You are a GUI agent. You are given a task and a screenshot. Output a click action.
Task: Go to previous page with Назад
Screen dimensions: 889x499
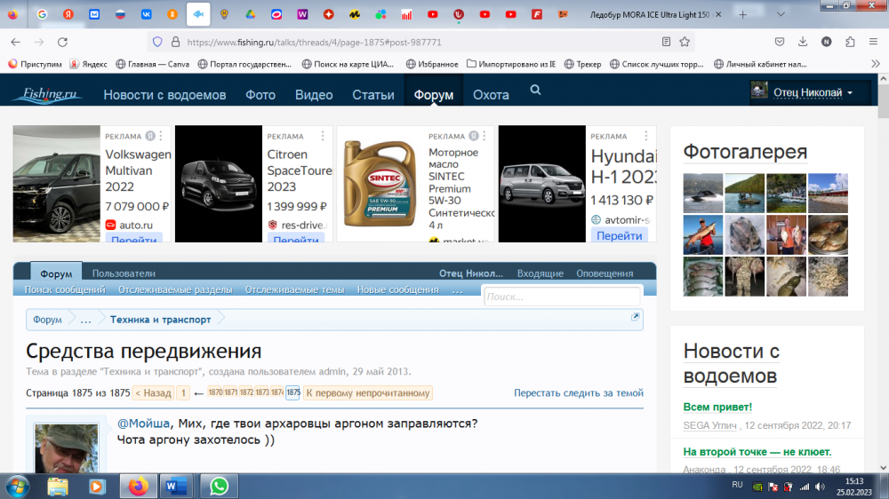pyautogui.click(x=152, y=393)
